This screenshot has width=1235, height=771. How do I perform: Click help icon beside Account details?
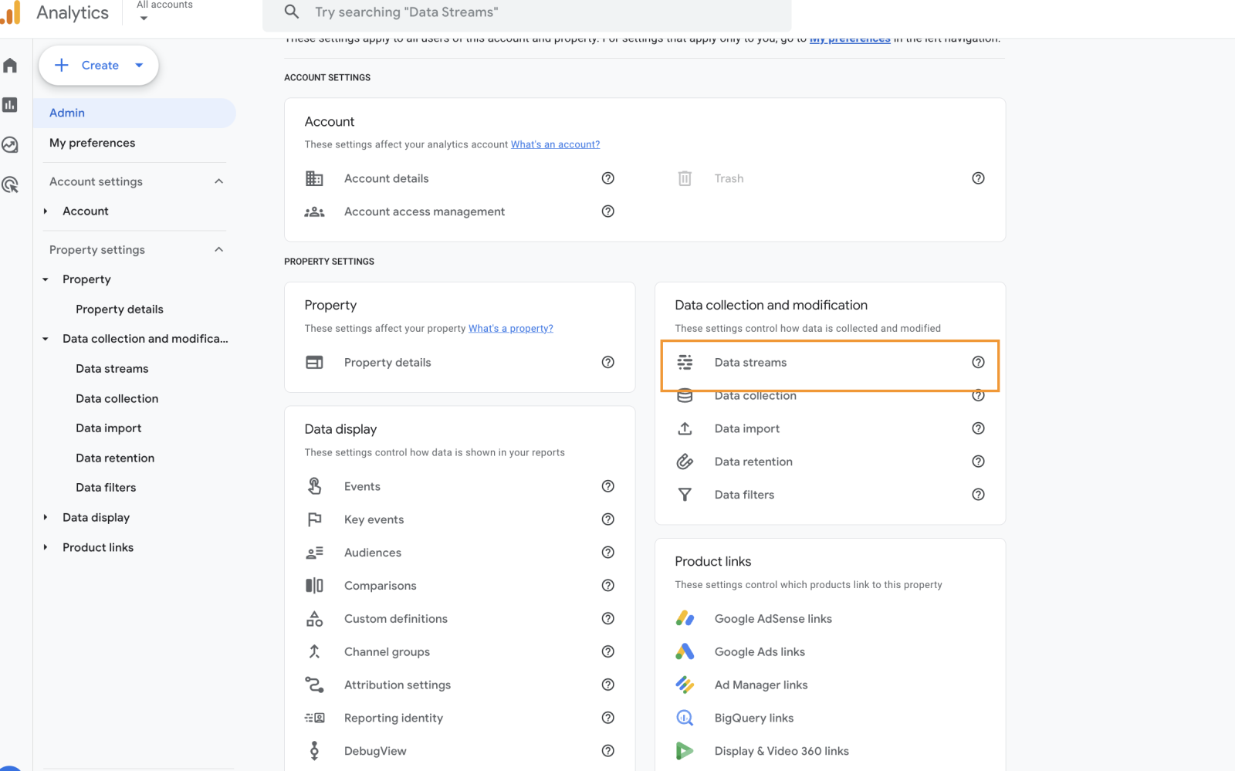coord(608,178)
